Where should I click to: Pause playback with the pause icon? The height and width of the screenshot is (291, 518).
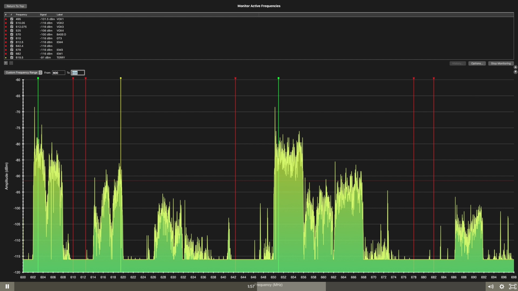[x=8, y=286]
